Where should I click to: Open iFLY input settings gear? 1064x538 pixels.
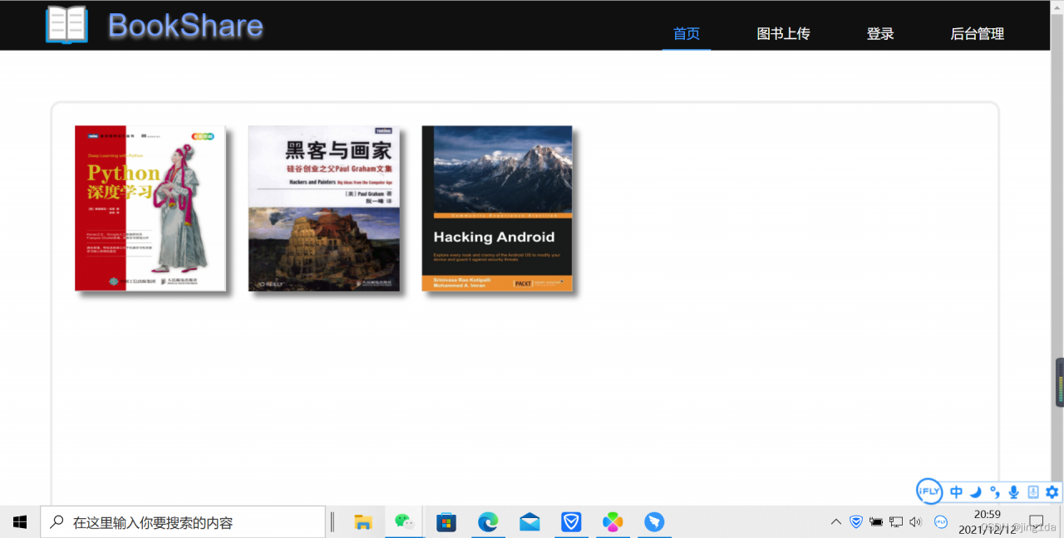pos(1052,492)
